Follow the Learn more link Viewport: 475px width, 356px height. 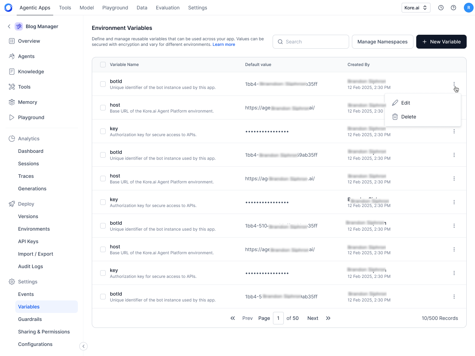click(x=224, y=44)
